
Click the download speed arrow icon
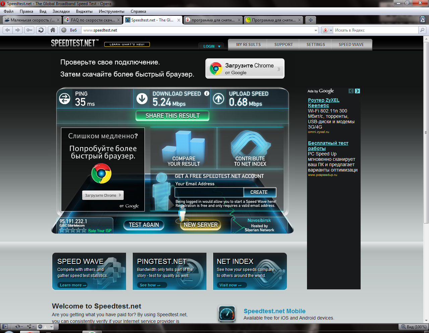click(x=142, y=98)
